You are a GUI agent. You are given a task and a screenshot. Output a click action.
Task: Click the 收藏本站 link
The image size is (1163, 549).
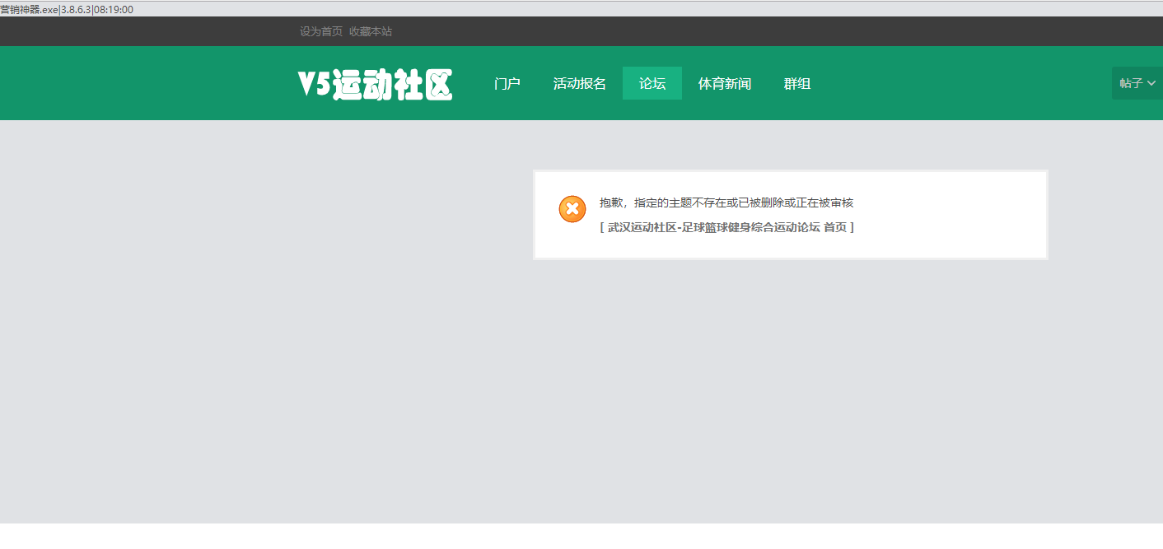[x=370, y=32]
